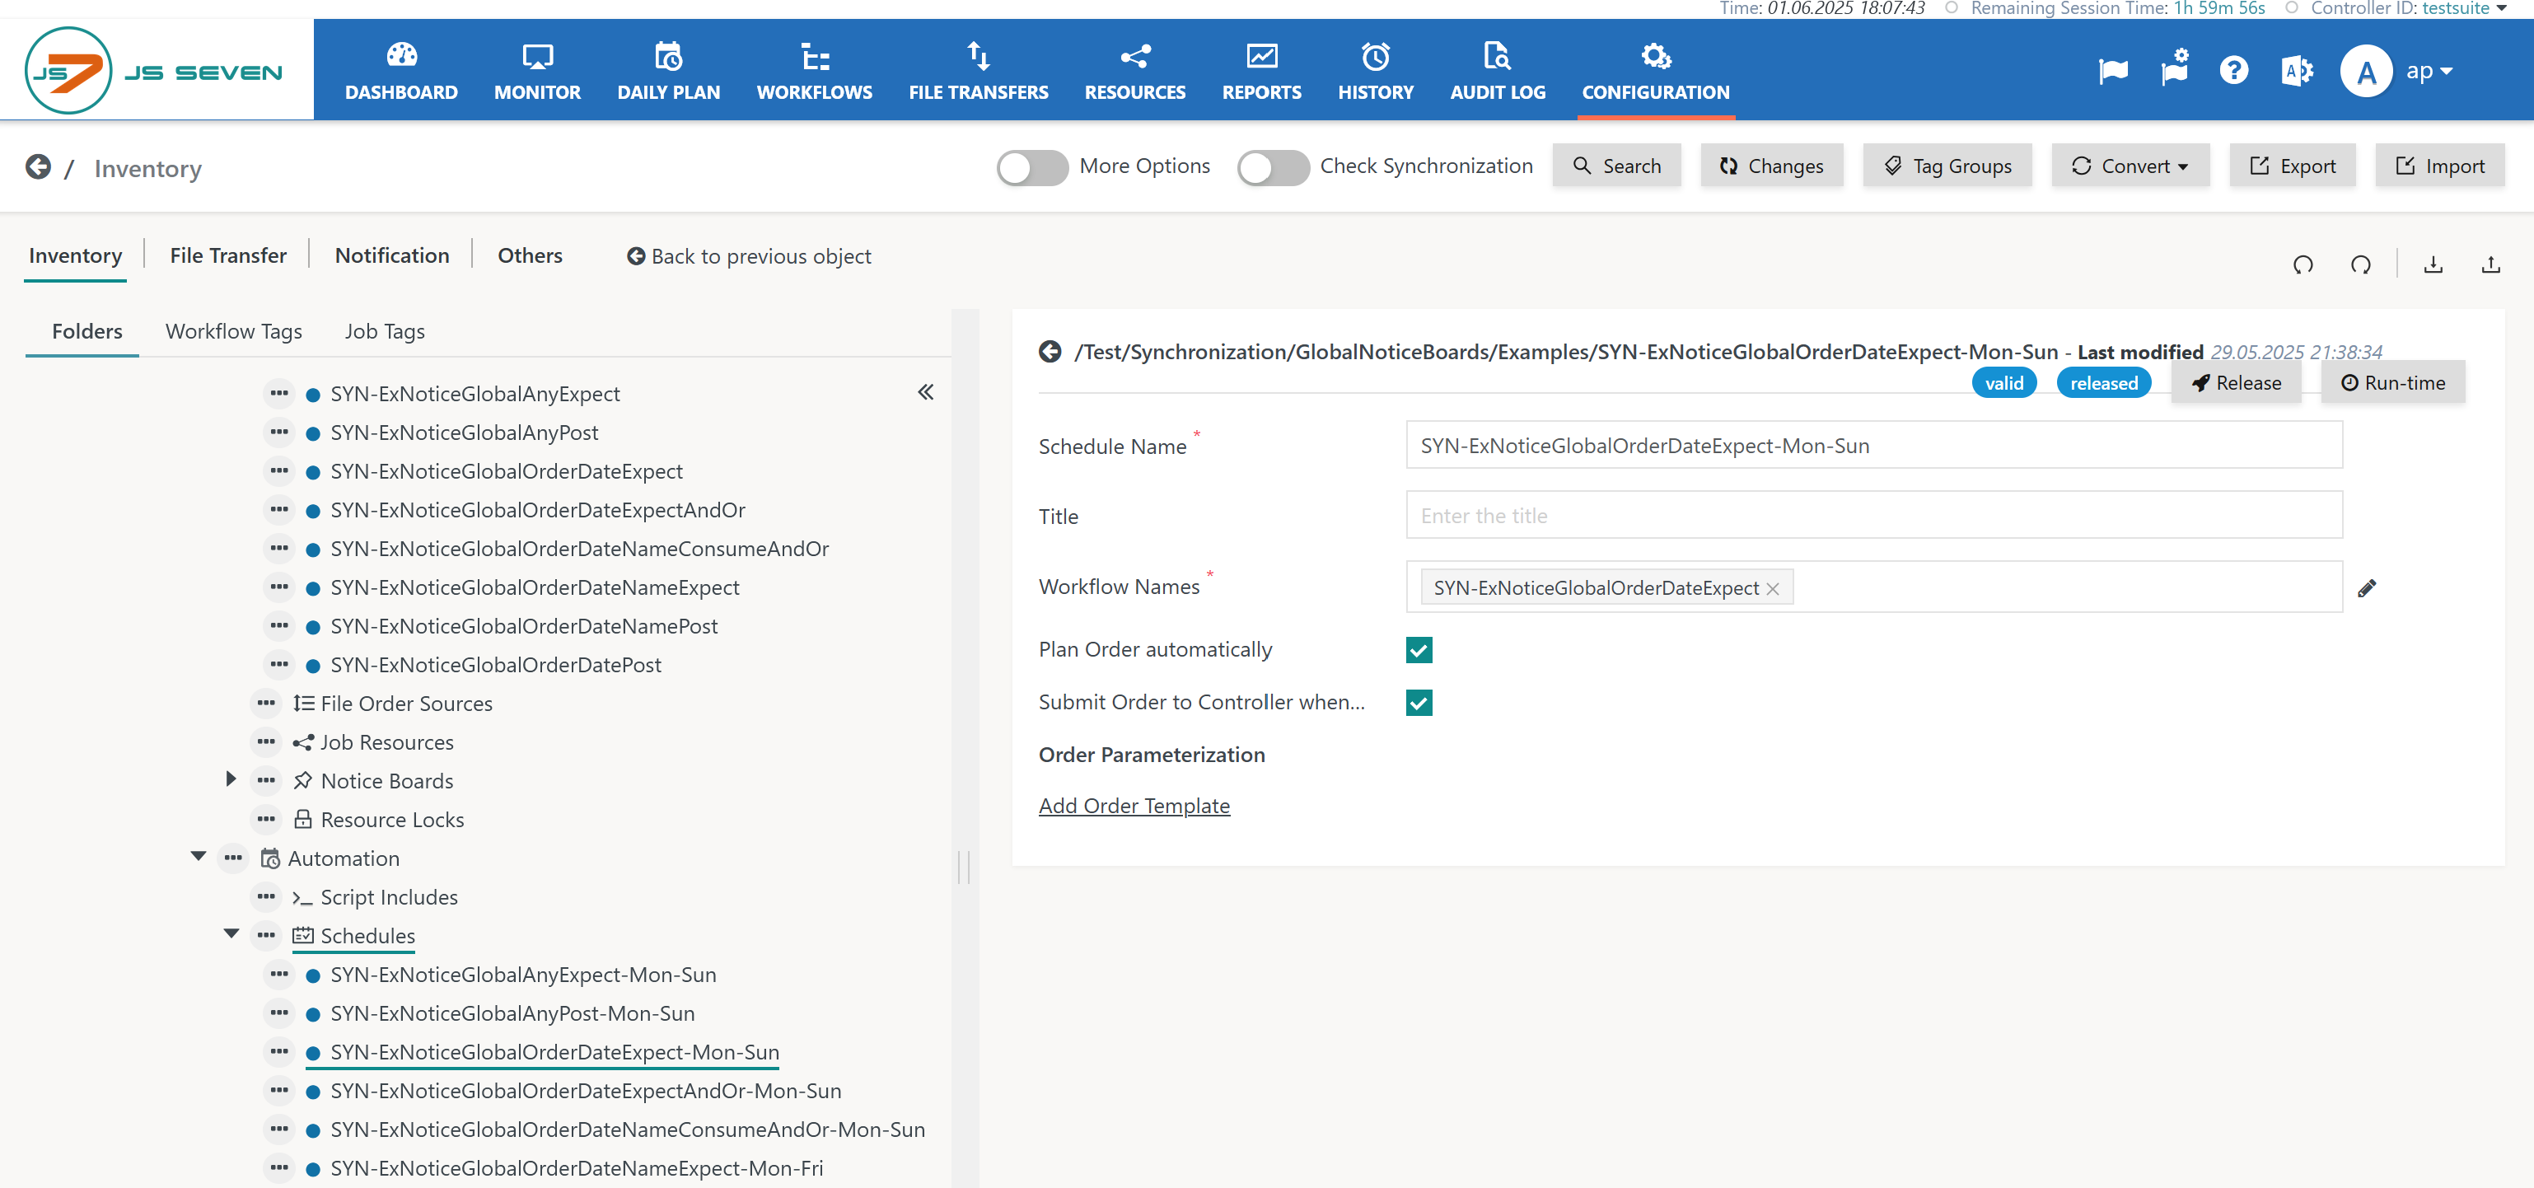Click the user avatar A
Image resolution: width=2534 pixels, height=1188 pixels.
(x=2366, y=71)
